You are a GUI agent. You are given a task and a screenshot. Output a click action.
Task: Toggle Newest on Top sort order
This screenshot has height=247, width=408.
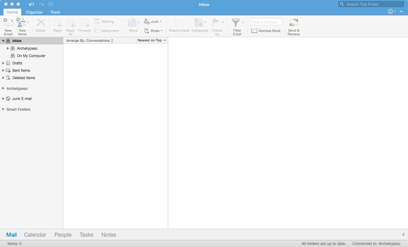point(152,40)
